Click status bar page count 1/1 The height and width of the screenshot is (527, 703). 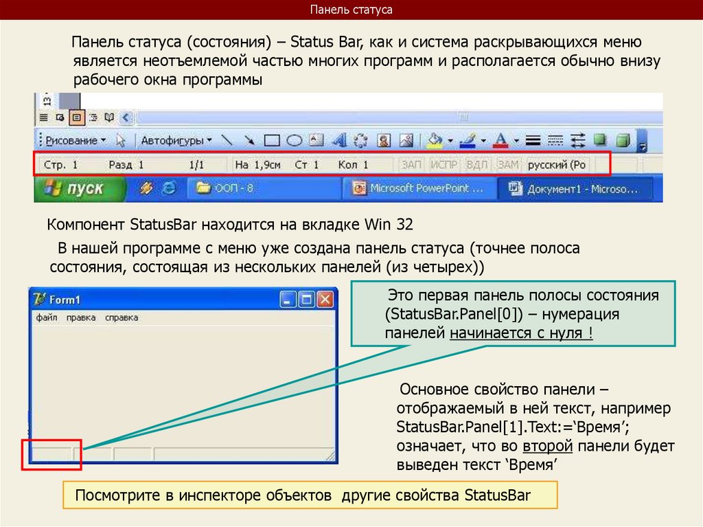[x=196, y=165]
